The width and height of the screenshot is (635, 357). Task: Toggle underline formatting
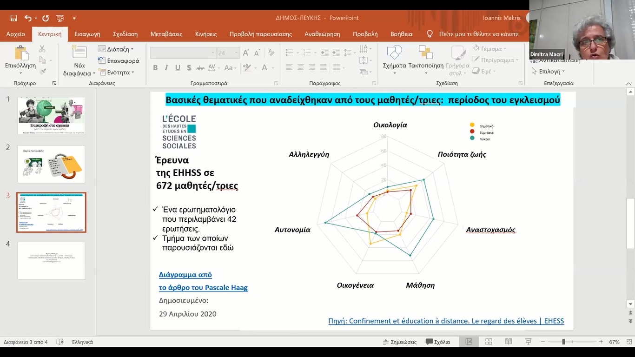click(178, 68)
